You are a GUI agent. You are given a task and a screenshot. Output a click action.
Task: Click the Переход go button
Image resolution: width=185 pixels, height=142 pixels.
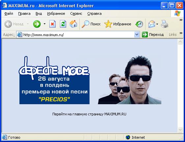click(x=153, y=35)
